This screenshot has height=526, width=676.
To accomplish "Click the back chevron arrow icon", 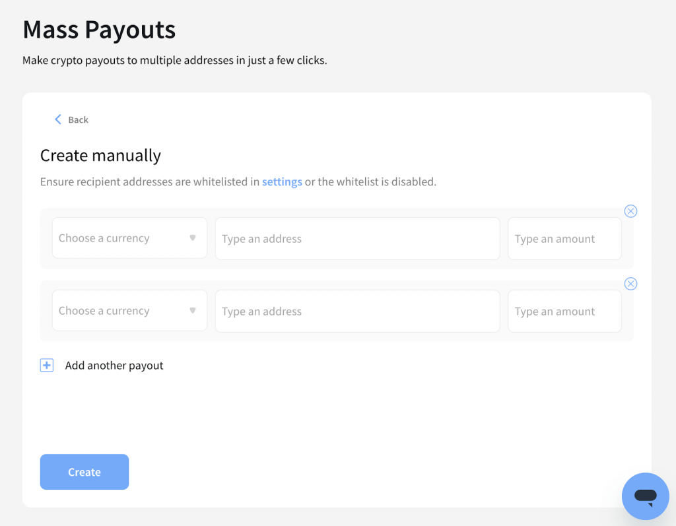I will 57,119.
